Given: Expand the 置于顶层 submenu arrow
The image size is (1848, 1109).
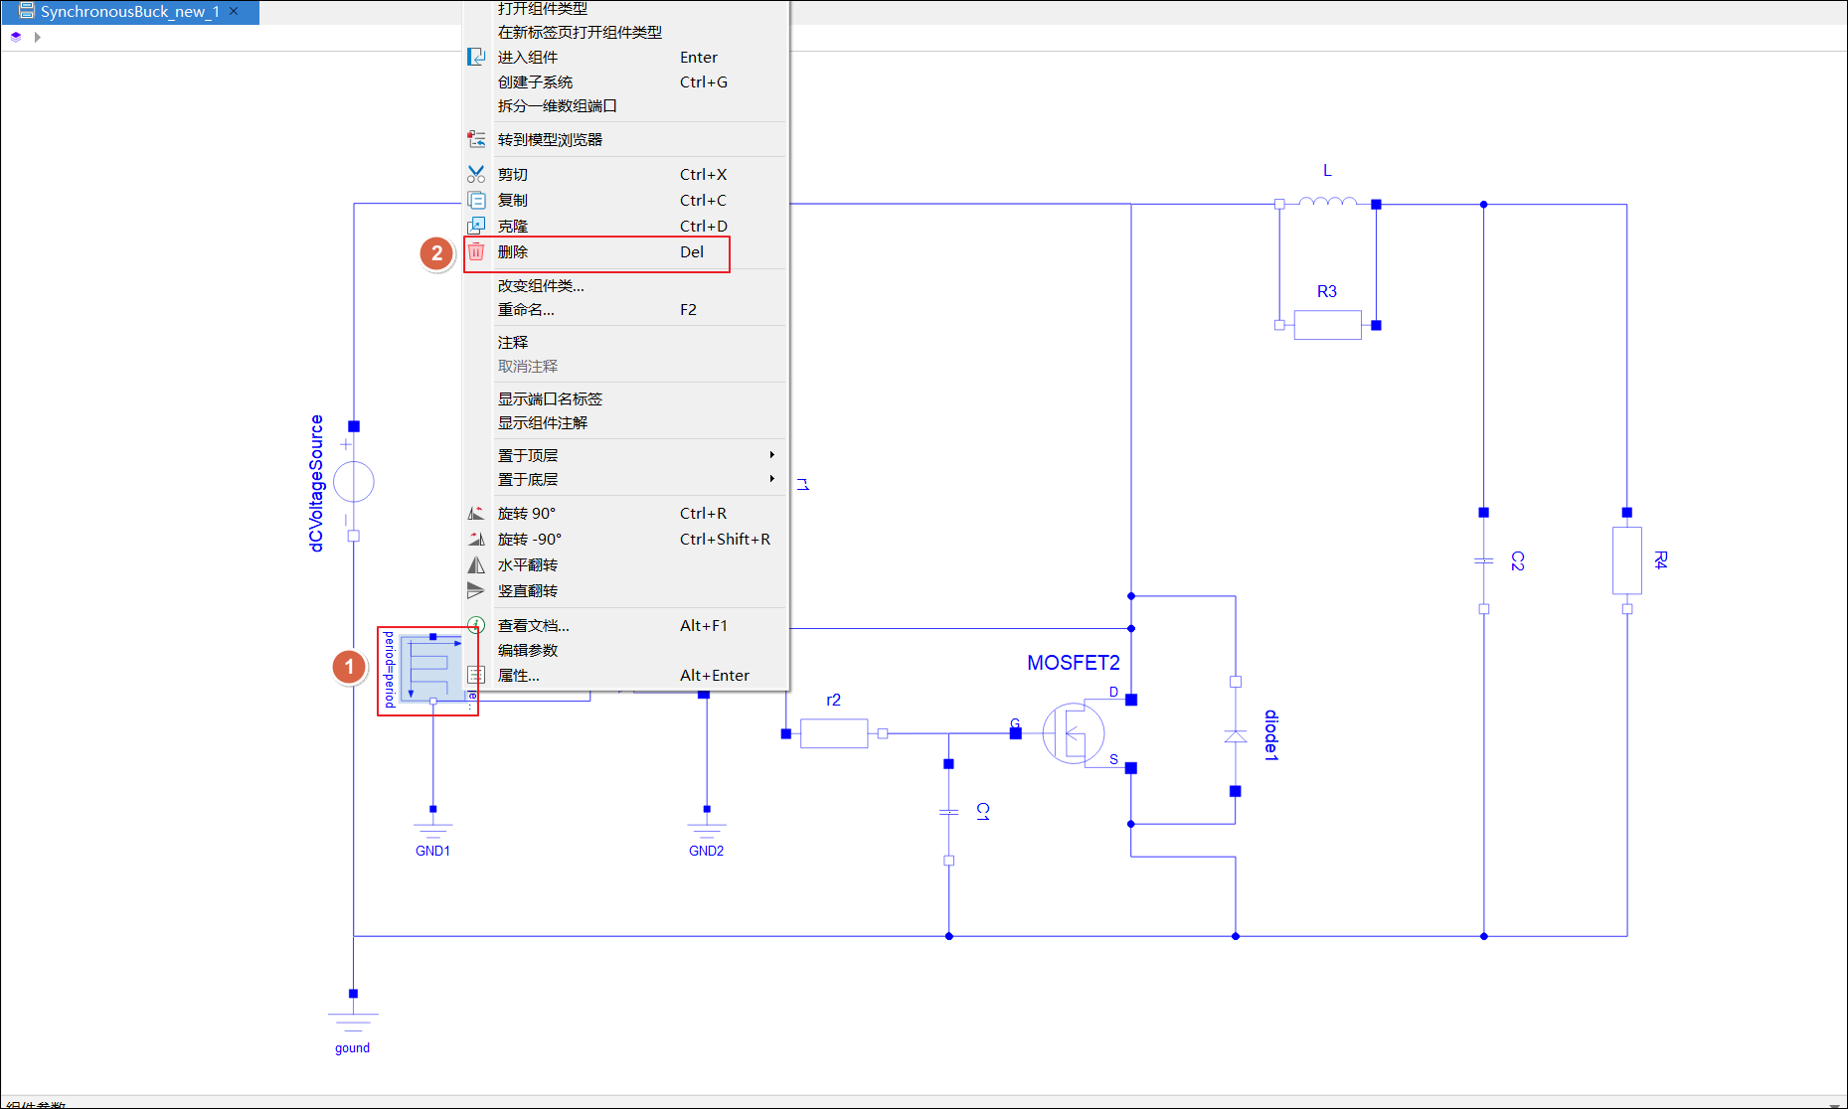Looking at the screenshot, I should coord(771,455).
